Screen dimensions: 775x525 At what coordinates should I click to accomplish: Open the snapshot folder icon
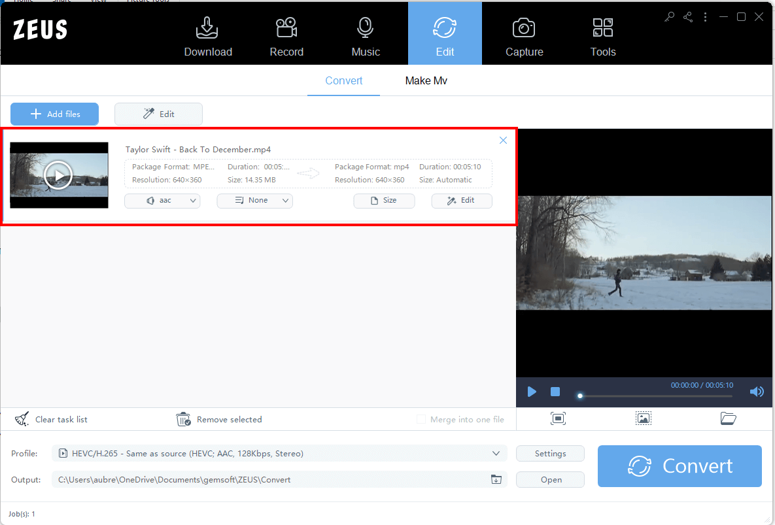(x=728, y=419)
